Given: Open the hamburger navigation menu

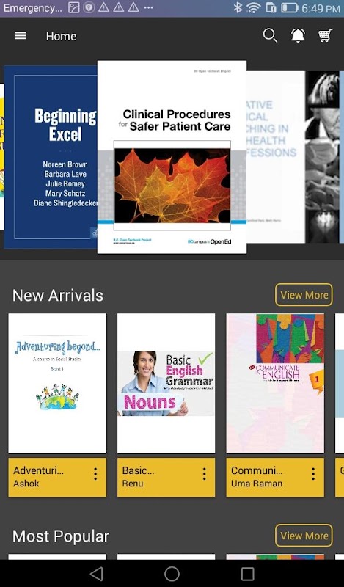Looking at the screenshot, I should [x=21, y=35].
